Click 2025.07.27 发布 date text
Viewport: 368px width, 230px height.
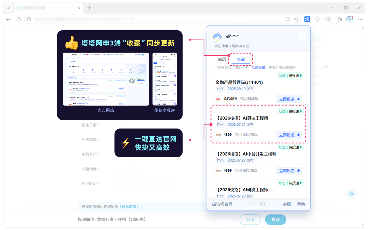coord(240,160)
